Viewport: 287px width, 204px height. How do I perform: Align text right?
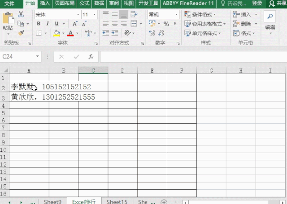pyautogui.click(x=124, y=24)
